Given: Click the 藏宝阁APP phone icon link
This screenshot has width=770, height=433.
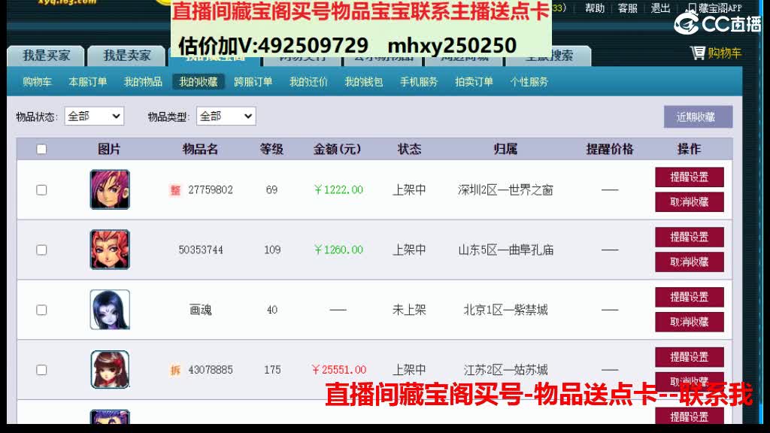Looking at the screenshot, I should [x=714, y=8].
